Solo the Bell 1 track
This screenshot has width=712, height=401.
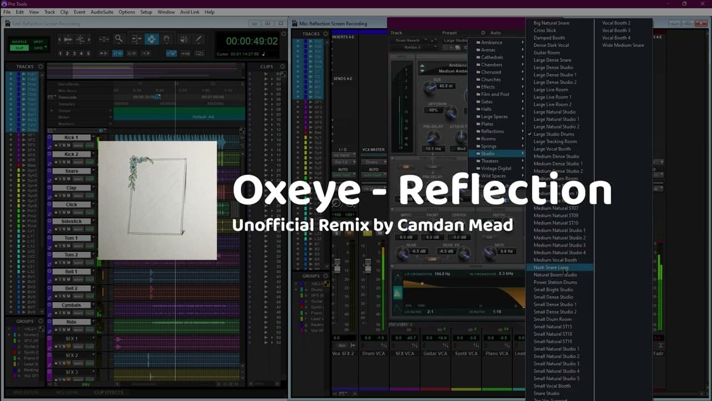[x=63, y=279]
